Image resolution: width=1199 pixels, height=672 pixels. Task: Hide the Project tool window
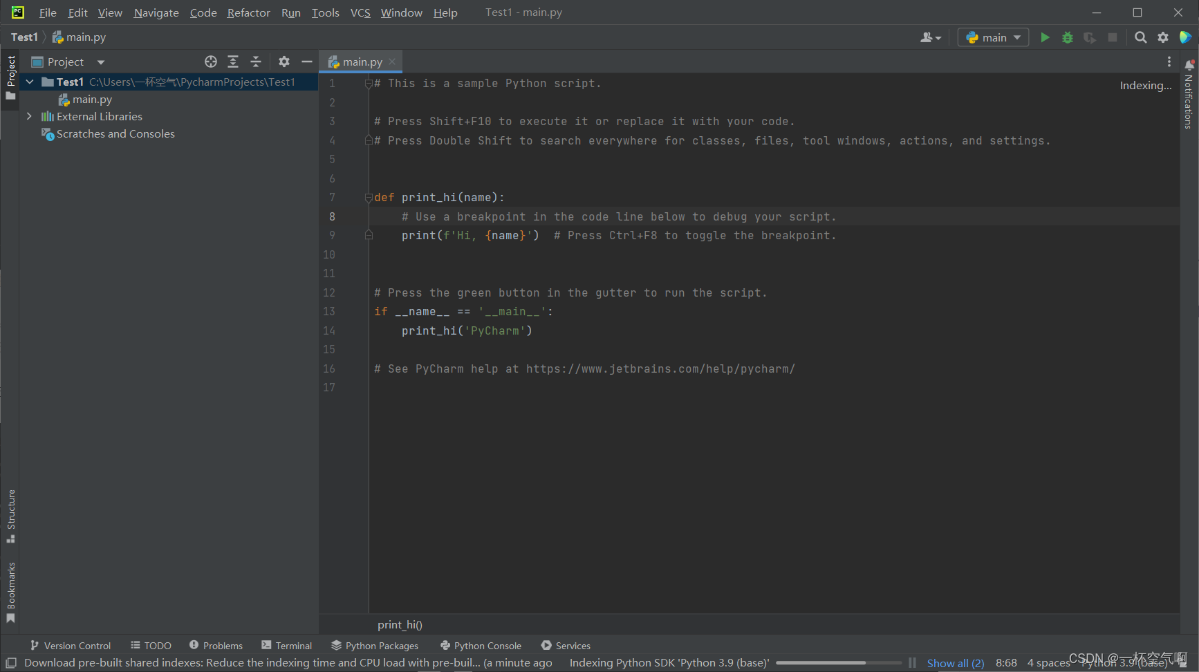point(307,62)
